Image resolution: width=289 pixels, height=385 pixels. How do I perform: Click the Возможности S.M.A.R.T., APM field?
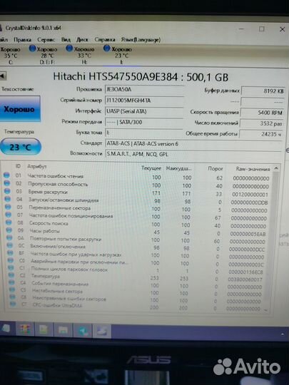(x=193, y=154)
